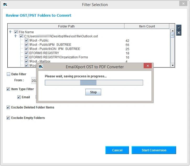Select the EFORMS REGISTRY tree row

click(44, 53)
